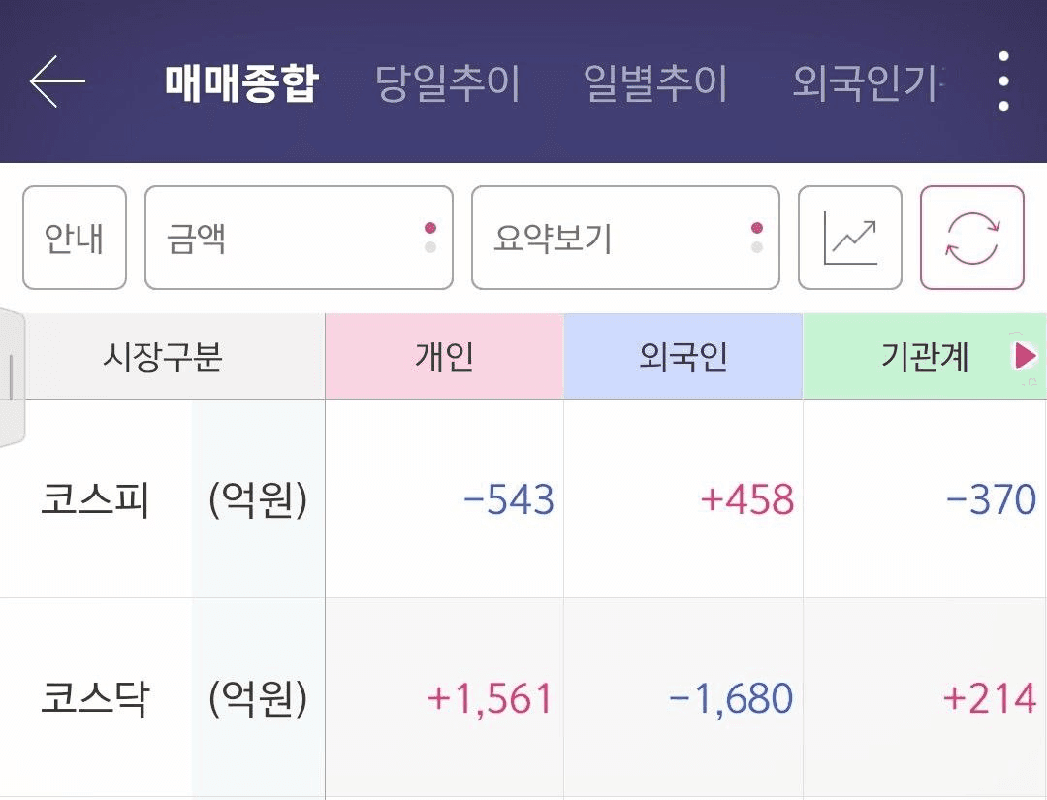Go back using the left arrow icon
Image resolution: width=1047 pixels, height=800 pixels.
[x=57, y=81]
